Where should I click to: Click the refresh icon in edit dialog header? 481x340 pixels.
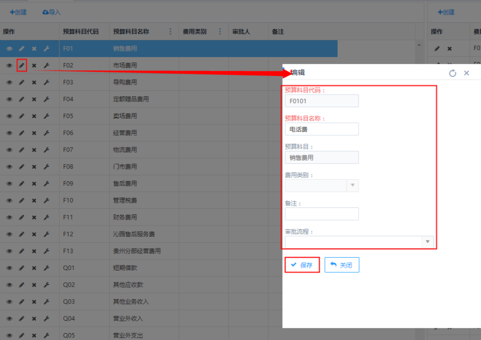(x=453, y=73)
